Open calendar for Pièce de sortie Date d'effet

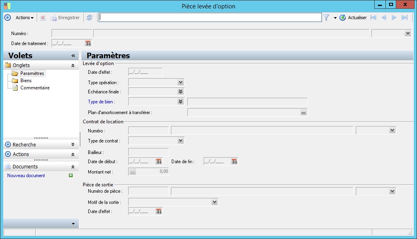(159, 211)
